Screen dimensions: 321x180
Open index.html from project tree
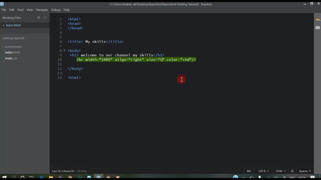(x=12, y=52)
